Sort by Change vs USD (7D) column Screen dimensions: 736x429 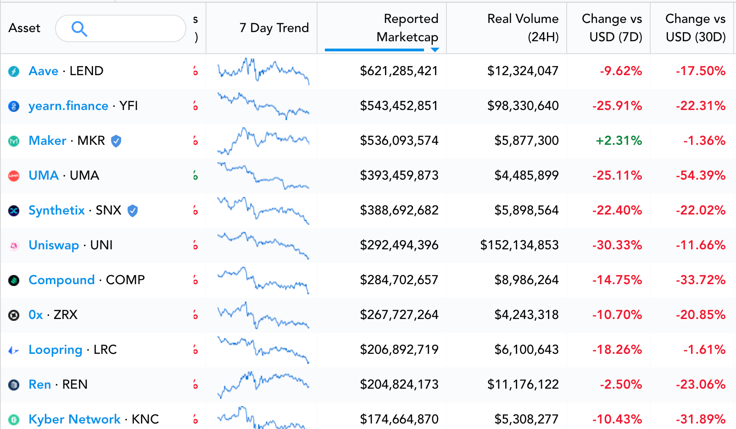(612, 28)
